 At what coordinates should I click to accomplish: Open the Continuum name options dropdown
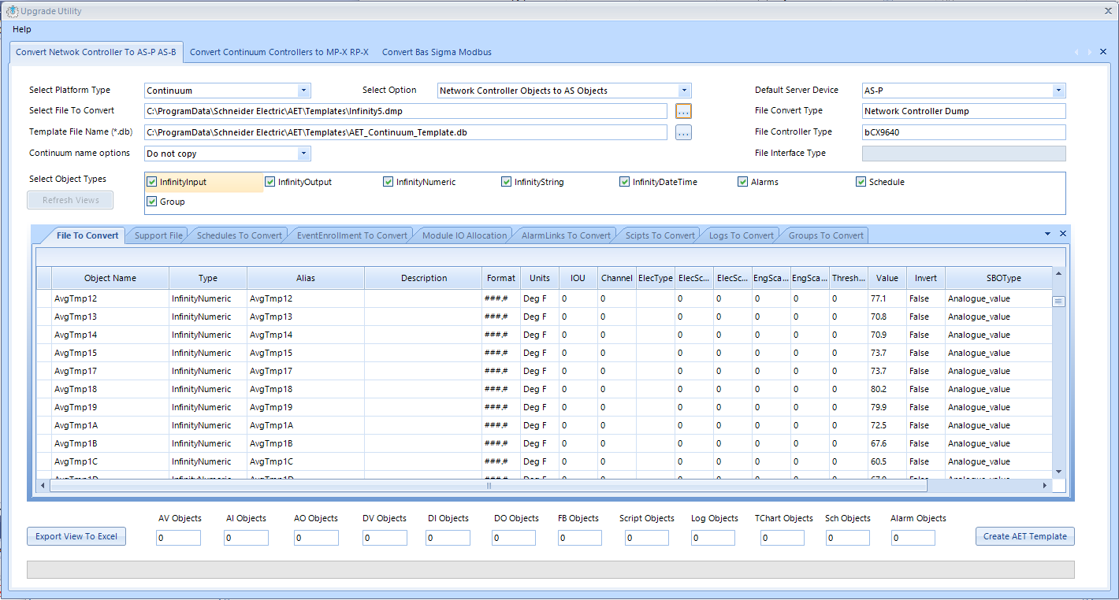304,153
